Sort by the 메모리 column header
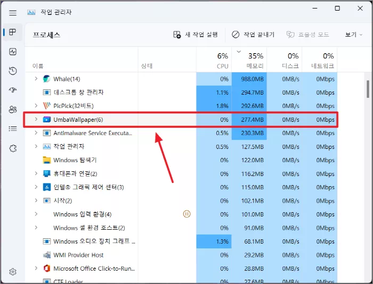The height and width of the screenshot is (284, 373). [x=249, y=60]
